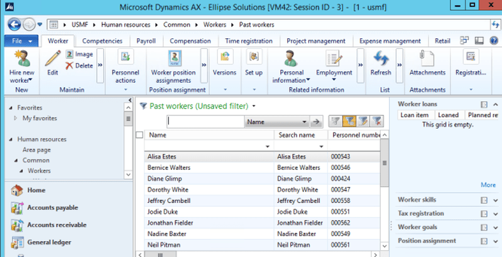Select the Jodie Duke row

point(262,212)
